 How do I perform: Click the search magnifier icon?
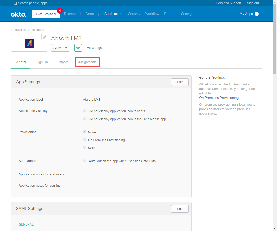tap(15, 3)
